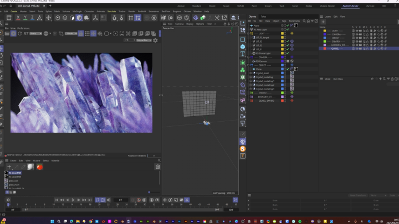Expand the Crystal_Asset object

pyautogui.click(x=250, y=73)
